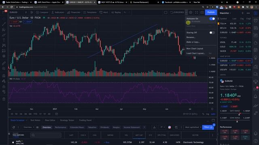Open the Compare symbol button
Screen dimensions: 259x145
[42, 12]
